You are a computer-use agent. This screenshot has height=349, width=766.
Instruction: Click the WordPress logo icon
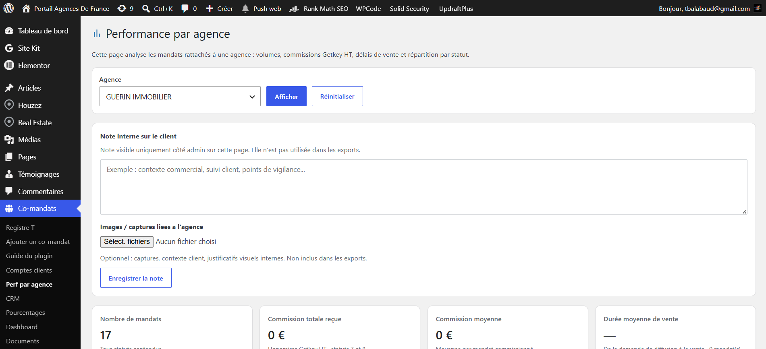(x=9, y=8)
